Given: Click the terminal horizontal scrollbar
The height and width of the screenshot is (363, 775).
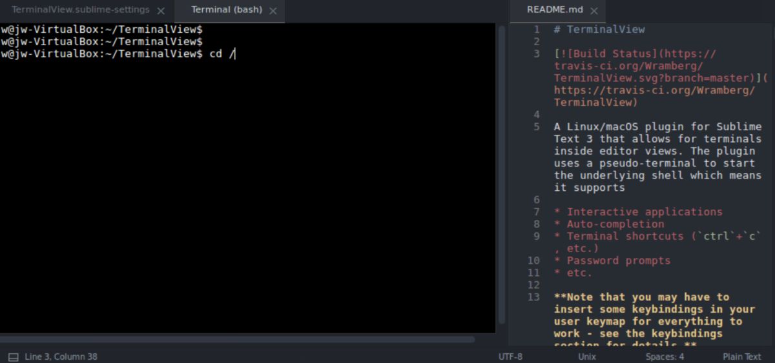Looking at the screenshot, I should [238, 339].
